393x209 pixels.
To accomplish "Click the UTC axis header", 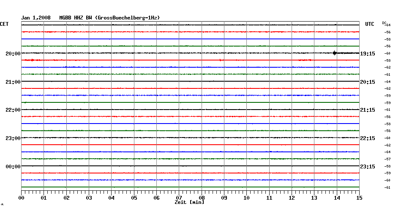I will pyautogui.click(x=369, y=24).
